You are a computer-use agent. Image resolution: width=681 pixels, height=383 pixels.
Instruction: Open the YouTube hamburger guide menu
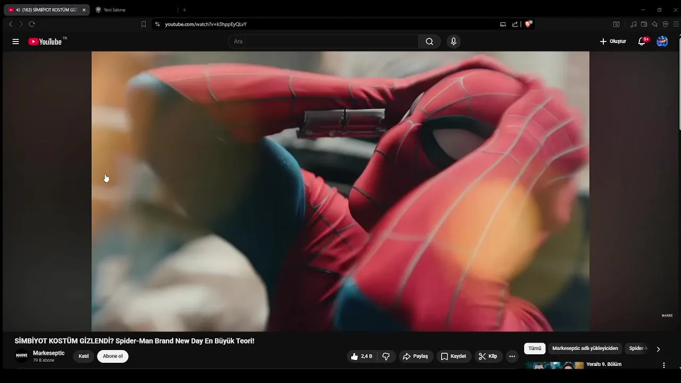pyautogui.click(x=15, y=41)
